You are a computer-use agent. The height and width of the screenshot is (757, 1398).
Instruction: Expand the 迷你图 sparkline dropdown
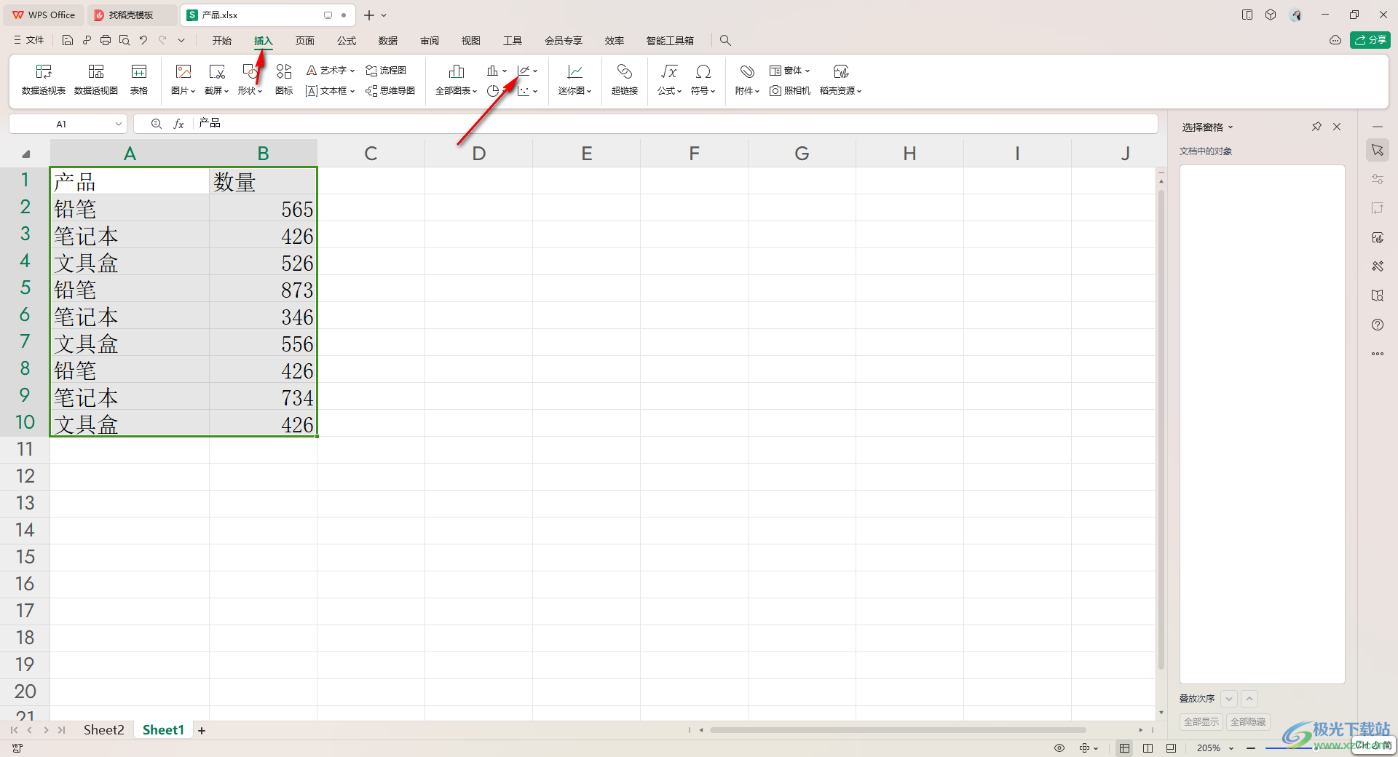(x=589, y=92)
